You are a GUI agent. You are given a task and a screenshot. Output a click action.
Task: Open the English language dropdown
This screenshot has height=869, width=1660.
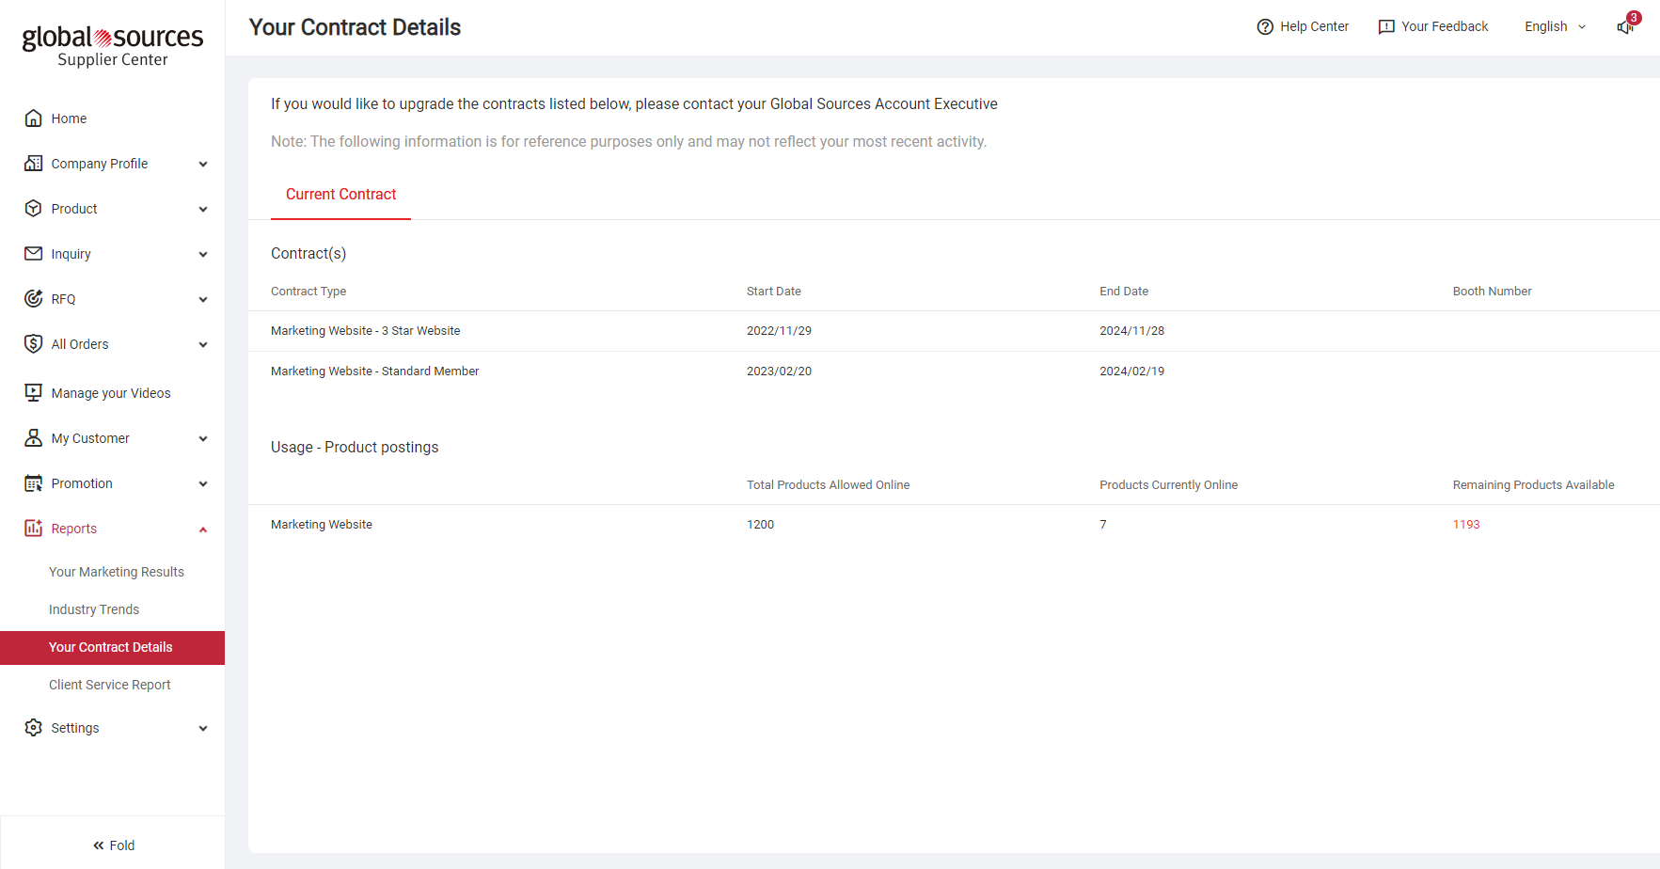[1555, 27]
